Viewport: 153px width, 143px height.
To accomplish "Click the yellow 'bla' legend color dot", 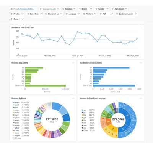I will coord(82,115).
